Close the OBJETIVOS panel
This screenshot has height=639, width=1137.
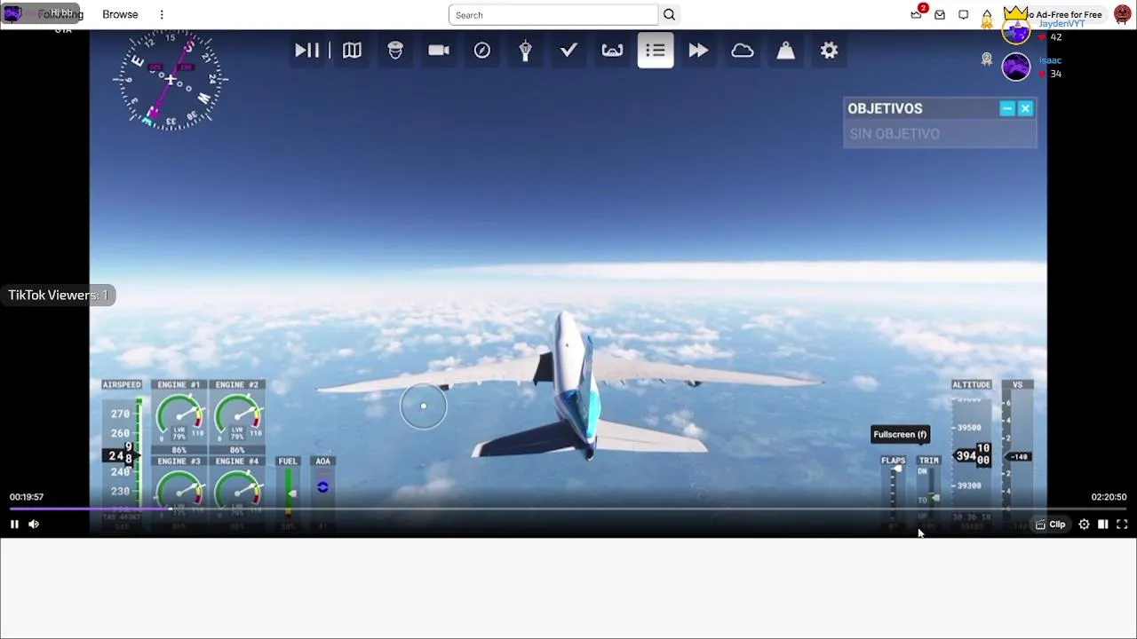point(1025,108)
